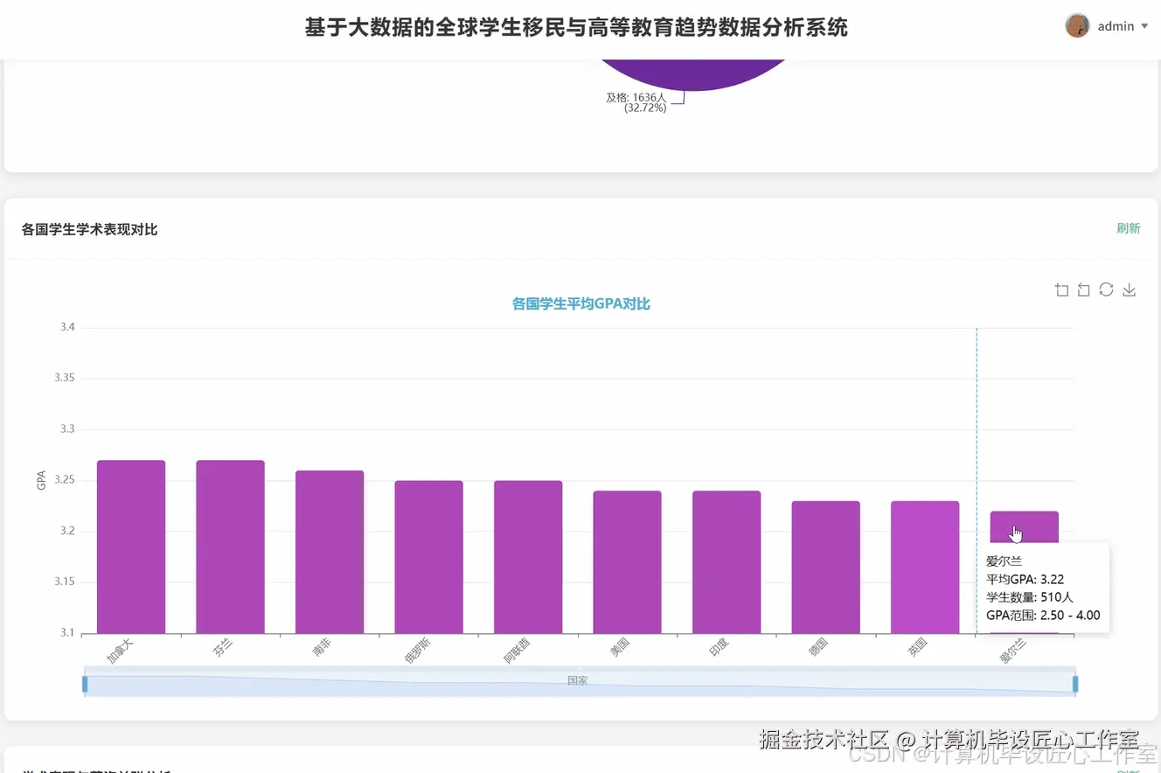Screen dimensions: 1161x773
Task: Select the 俄罗斯 GPA bar
Action: (x=428, y=557)
